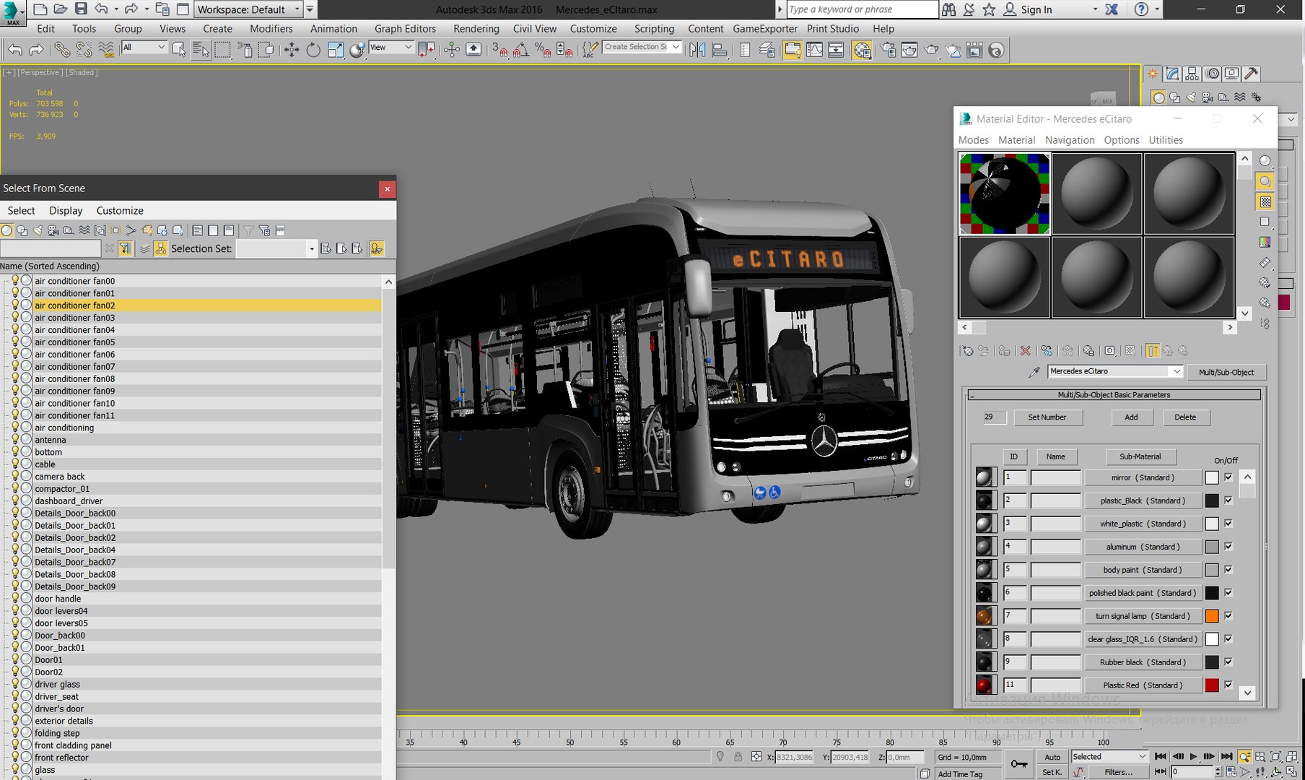Toggle On/Off checkbox for aluminum sub-material
Screen dimensions: 1305x780
pos(1228,547)
